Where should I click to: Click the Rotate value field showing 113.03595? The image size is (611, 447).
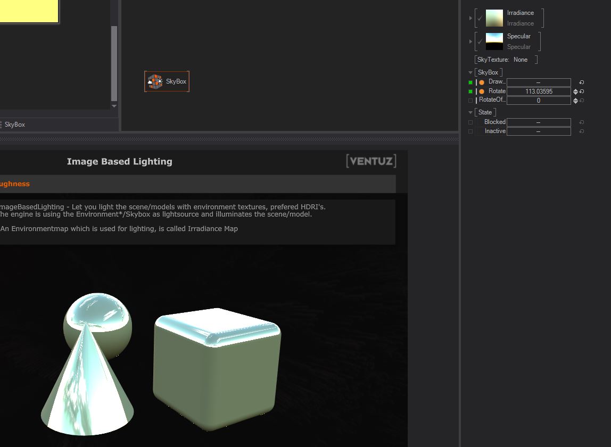click(x=538, y=92)
